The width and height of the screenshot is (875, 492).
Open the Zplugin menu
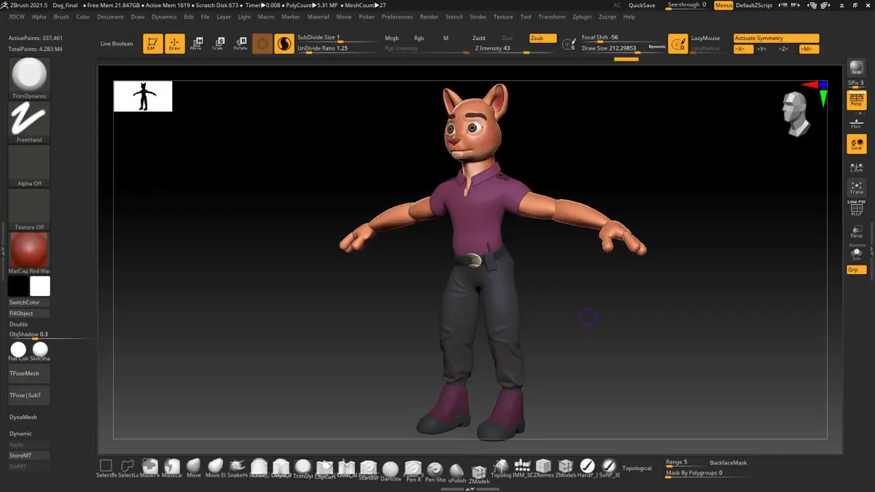[582, 17]
